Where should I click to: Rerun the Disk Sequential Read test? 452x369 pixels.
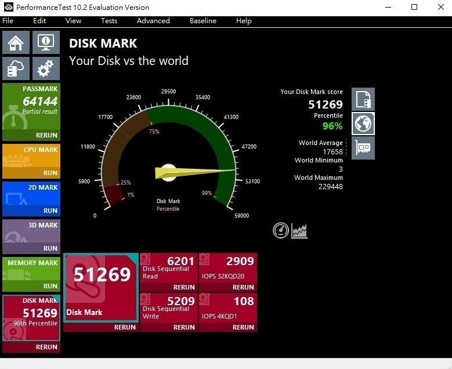184,287
